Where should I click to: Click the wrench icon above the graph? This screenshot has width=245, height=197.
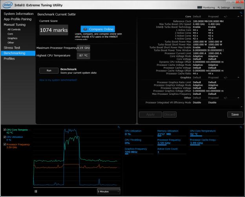(119, 127)
